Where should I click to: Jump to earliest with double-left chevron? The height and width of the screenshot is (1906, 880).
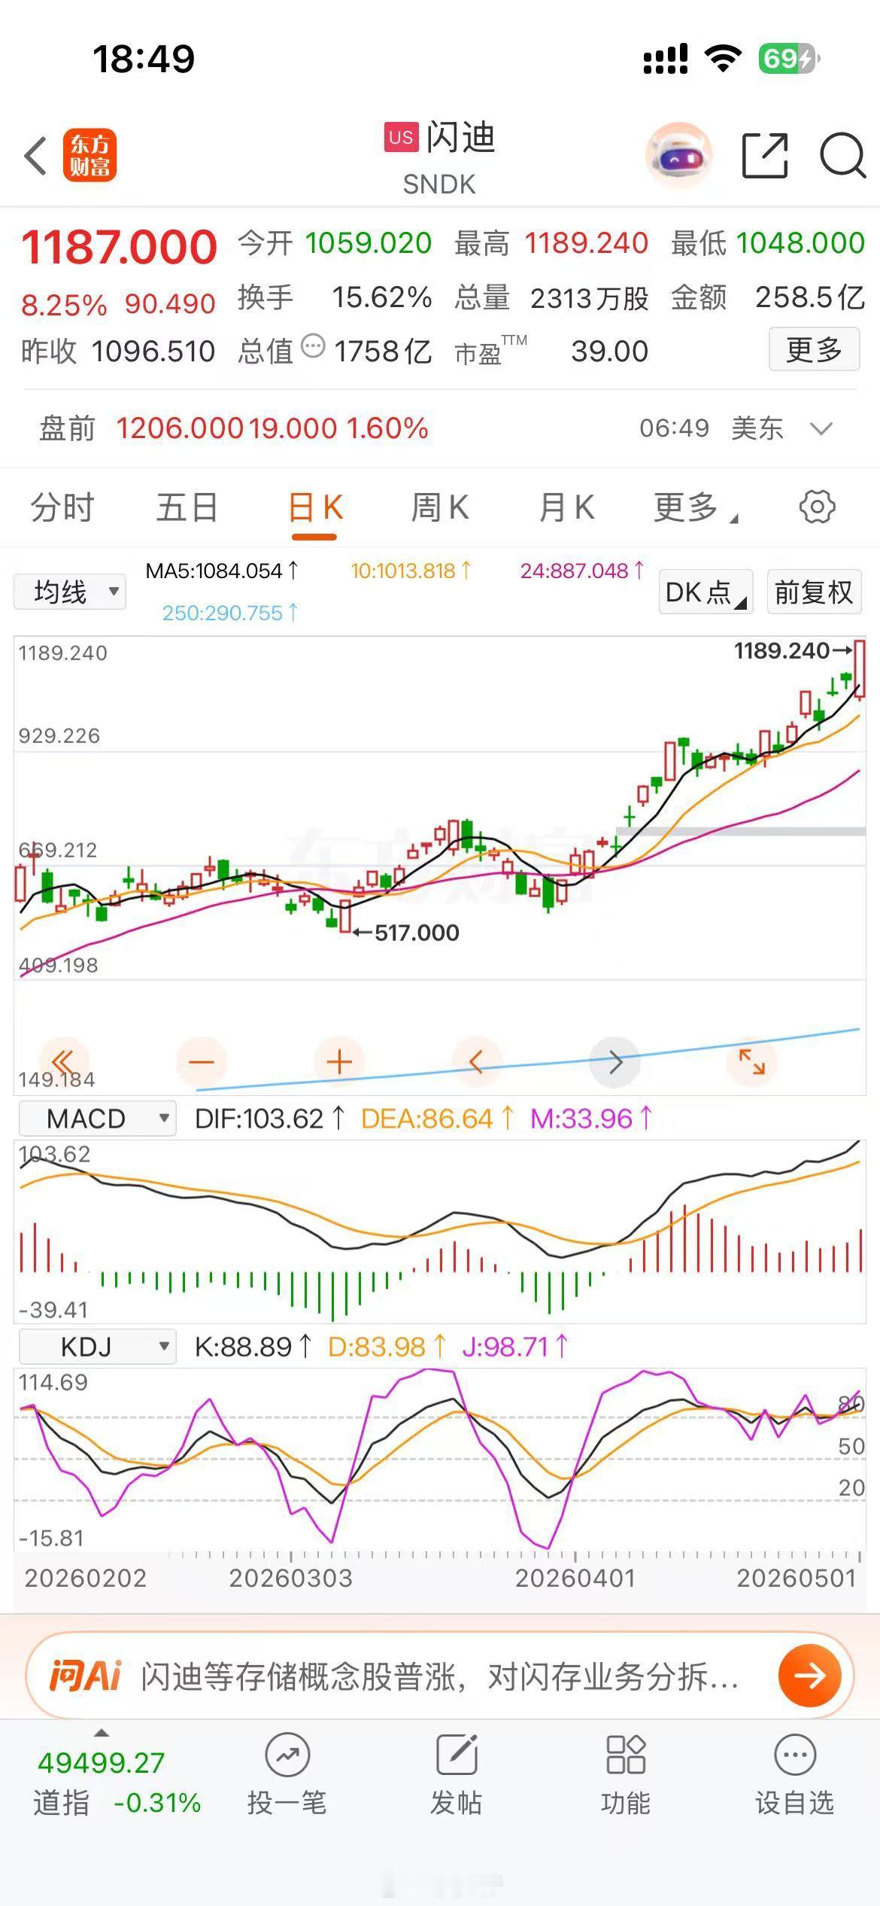click(x=63, y=1062)
